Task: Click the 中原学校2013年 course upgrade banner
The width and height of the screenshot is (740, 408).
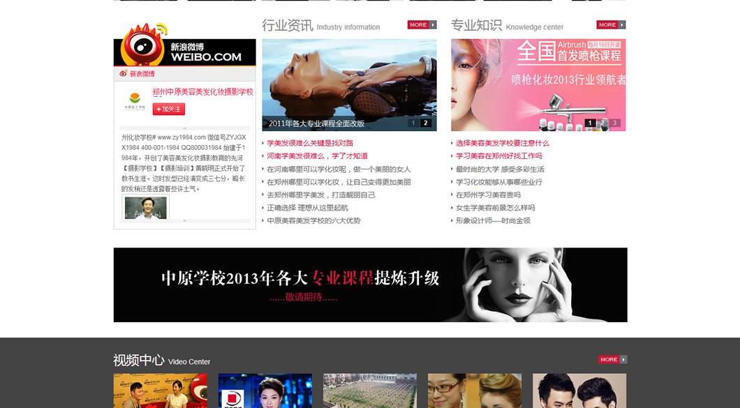Action: click(370, 285)
